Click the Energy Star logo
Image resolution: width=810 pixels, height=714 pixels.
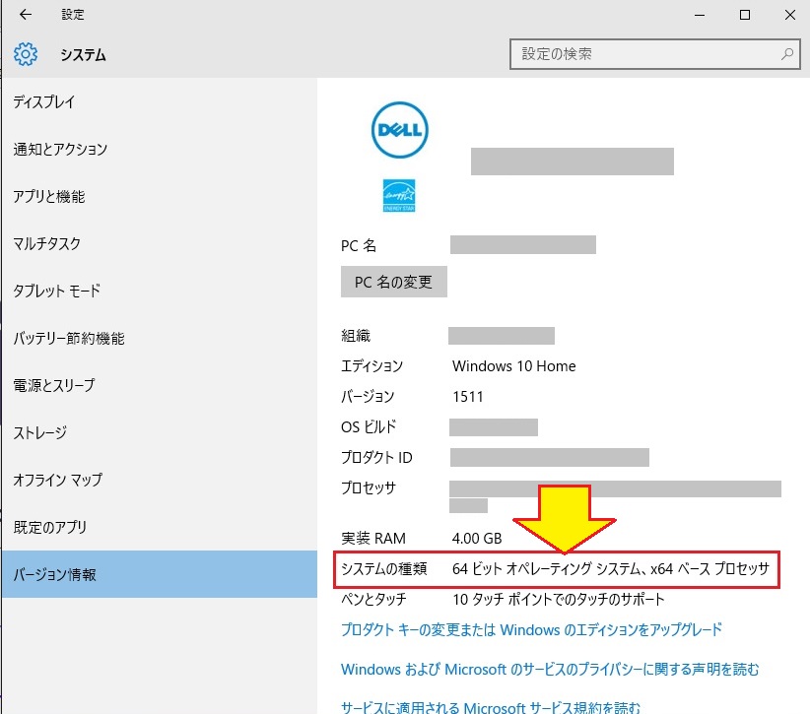pos(398,195)
